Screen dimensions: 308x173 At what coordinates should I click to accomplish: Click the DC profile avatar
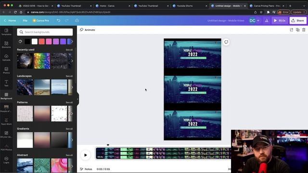pos(252,20)
